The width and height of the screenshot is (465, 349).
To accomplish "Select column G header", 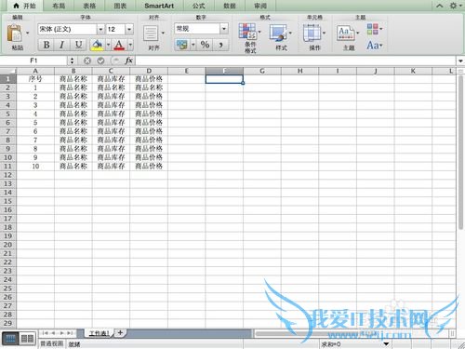I will click(x=262, y=71).
